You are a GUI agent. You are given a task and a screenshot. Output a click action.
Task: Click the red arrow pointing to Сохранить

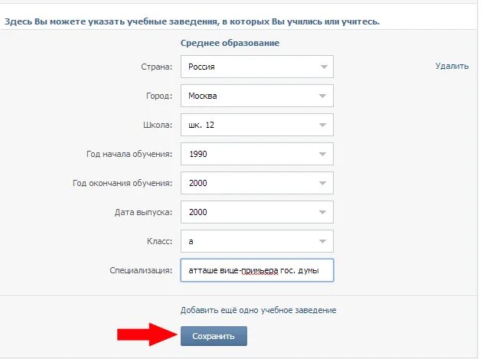144,335
